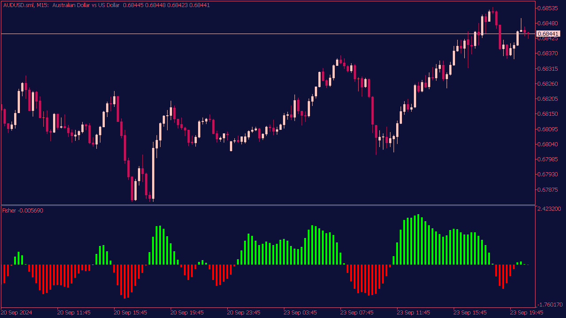The image size is (566, 318).
Task: Click the 20 Sep 2024 time label
Action: pos(17,312)
